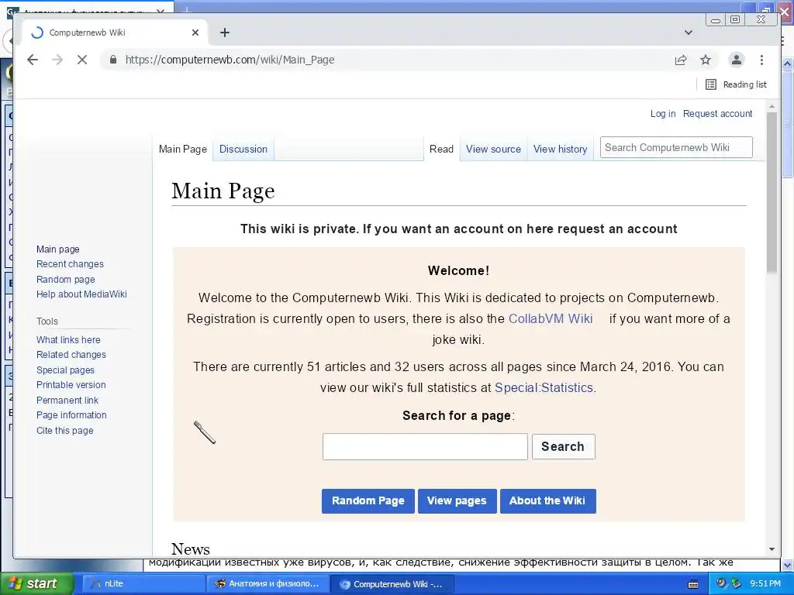The width and height of the screenshot is (794, 595).
Task: Open the profile avatar menu
Action: point(737,60)
